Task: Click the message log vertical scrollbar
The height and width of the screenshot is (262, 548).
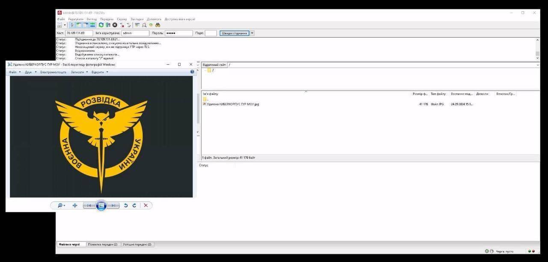Action: [x=538, y=48]
